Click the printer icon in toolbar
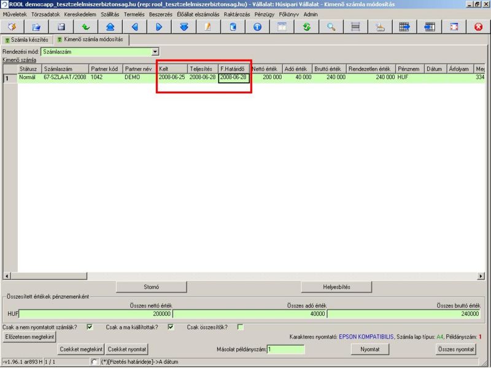This screenshot has width=491, height=368. [x=380, y=27]
